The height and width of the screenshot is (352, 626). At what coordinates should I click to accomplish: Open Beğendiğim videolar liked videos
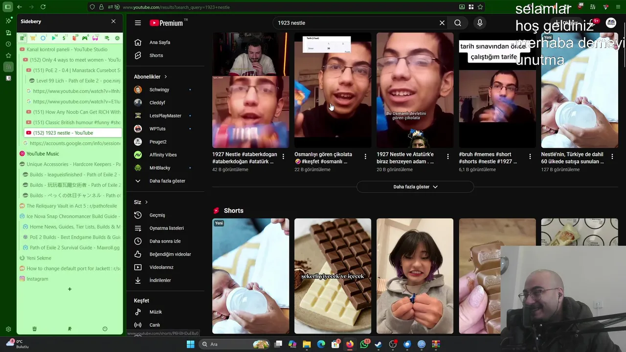165,254
